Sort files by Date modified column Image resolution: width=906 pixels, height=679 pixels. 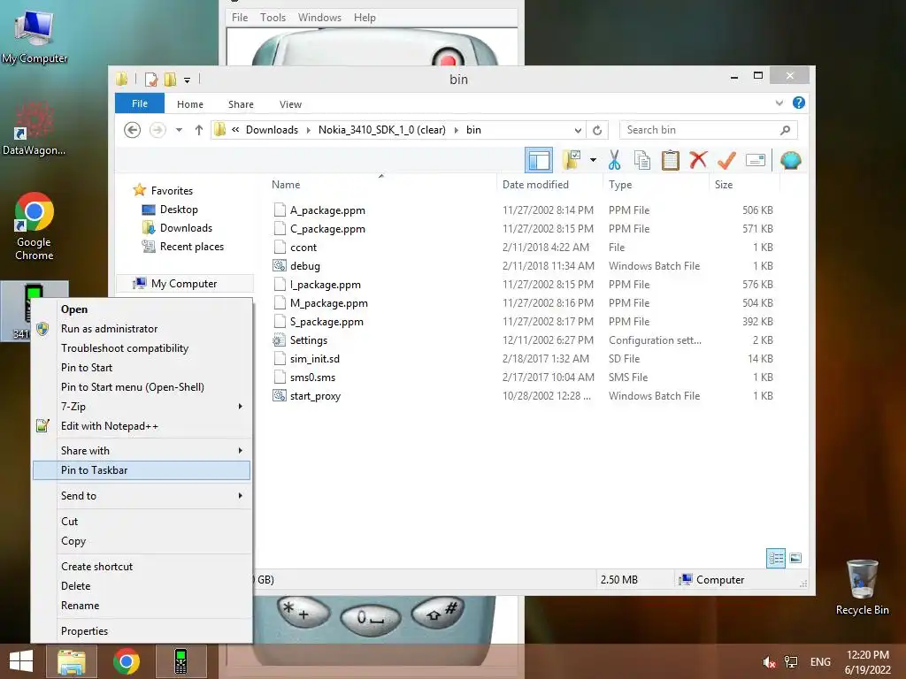[x=535, y=185]
